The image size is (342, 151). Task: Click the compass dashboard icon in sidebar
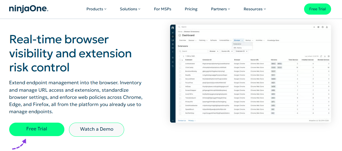[173, 36]
